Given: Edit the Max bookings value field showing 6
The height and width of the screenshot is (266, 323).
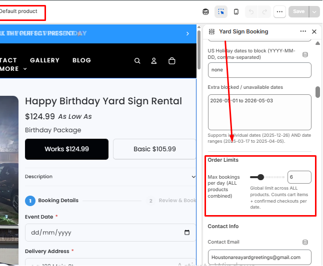Looking at the screenshot, I should coord(299,177).
